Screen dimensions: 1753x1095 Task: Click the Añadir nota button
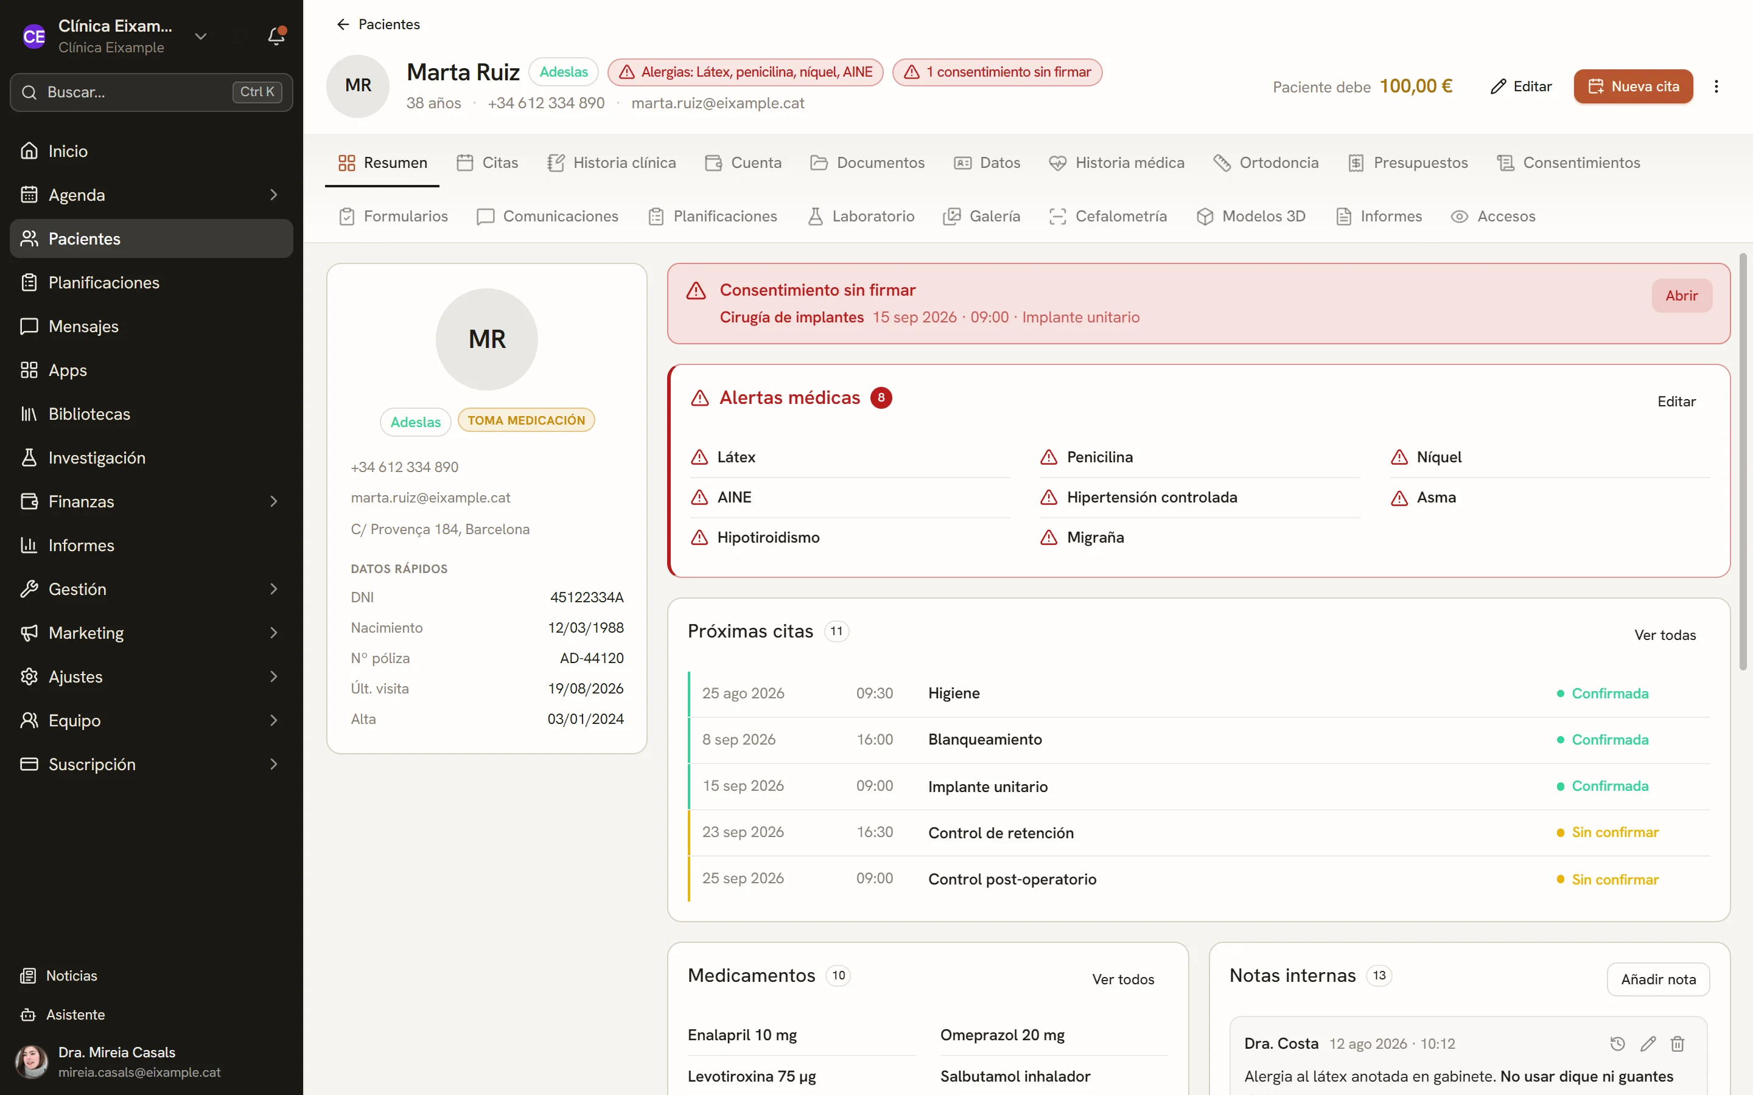tap(1658, 979)
